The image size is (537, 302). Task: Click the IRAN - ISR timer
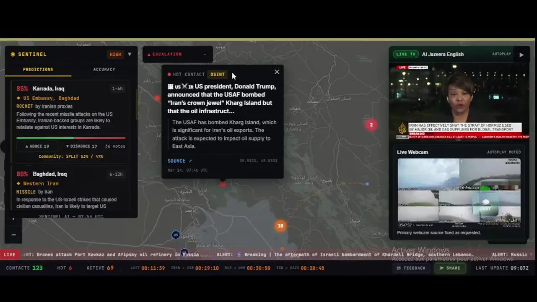point(195,268)
